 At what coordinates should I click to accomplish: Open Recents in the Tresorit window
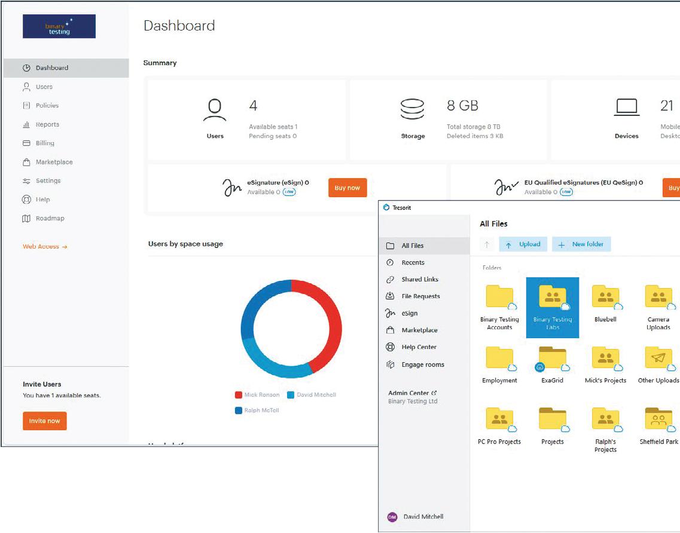(x=424, y=262)
